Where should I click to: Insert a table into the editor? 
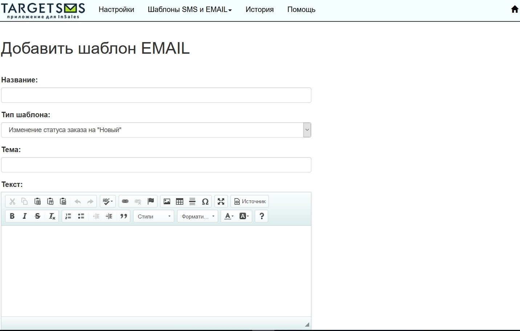click(180, 201)
